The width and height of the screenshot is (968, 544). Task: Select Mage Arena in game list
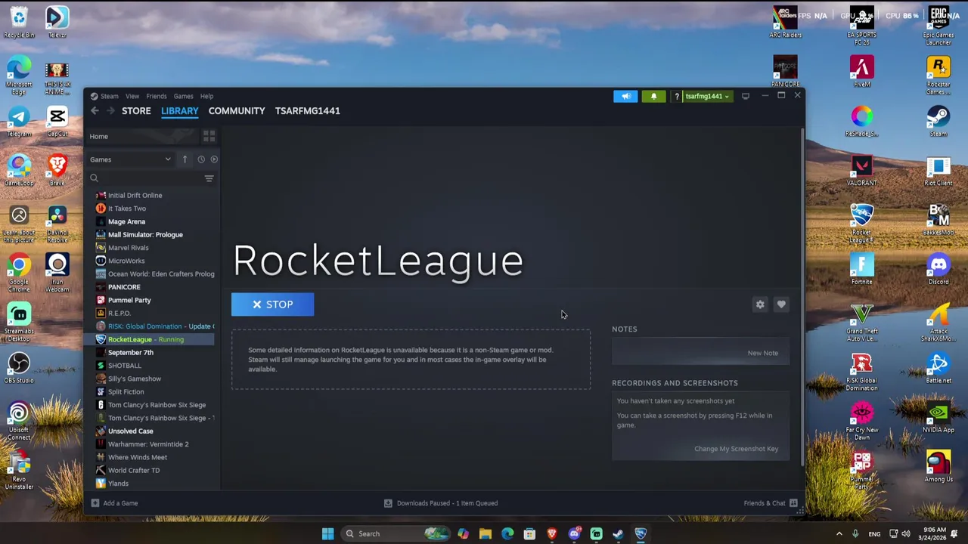126,222
